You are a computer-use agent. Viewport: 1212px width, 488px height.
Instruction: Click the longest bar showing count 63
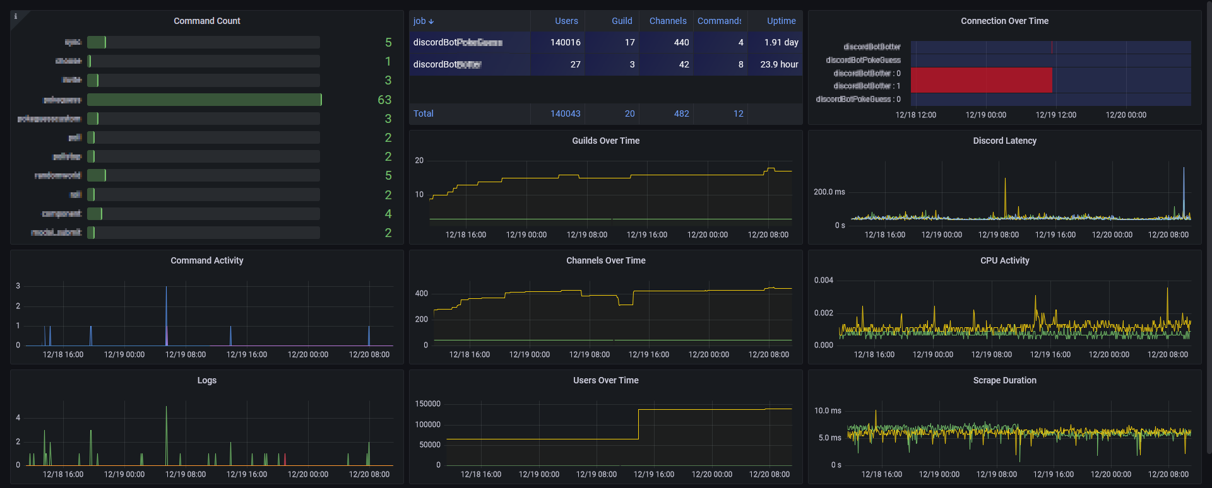(204, 100)
